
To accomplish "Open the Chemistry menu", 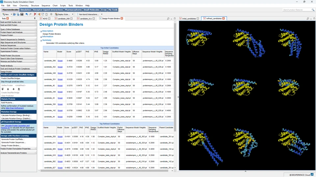I will click(x=24, y=6).
